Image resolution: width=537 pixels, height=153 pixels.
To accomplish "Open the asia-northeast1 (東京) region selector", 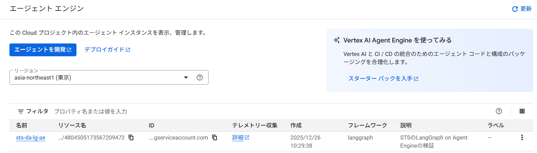I will click(x=98, y=78).
